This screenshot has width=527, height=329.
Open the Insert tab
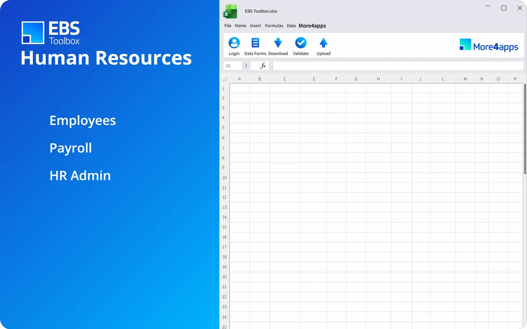click(x=255, y=26)
